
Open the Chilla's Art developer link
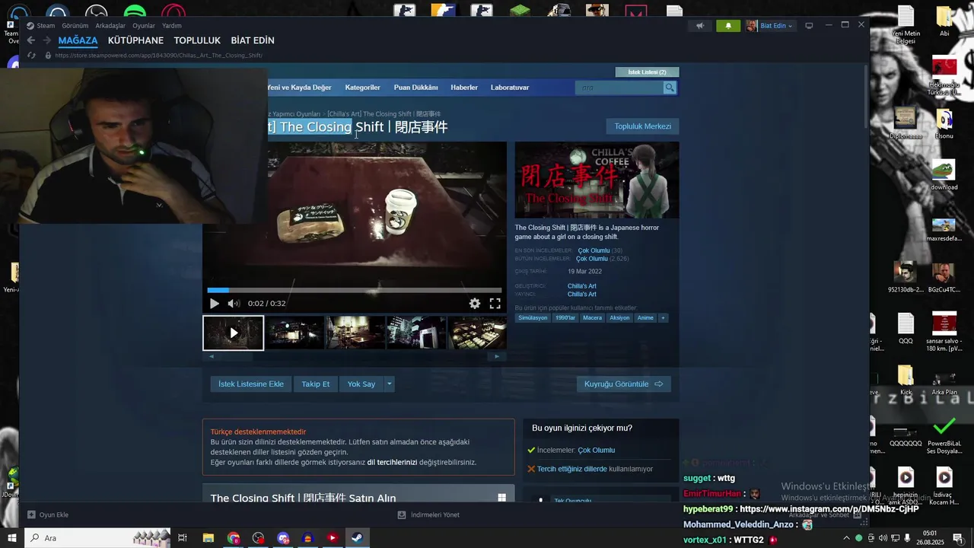[581, 286]
